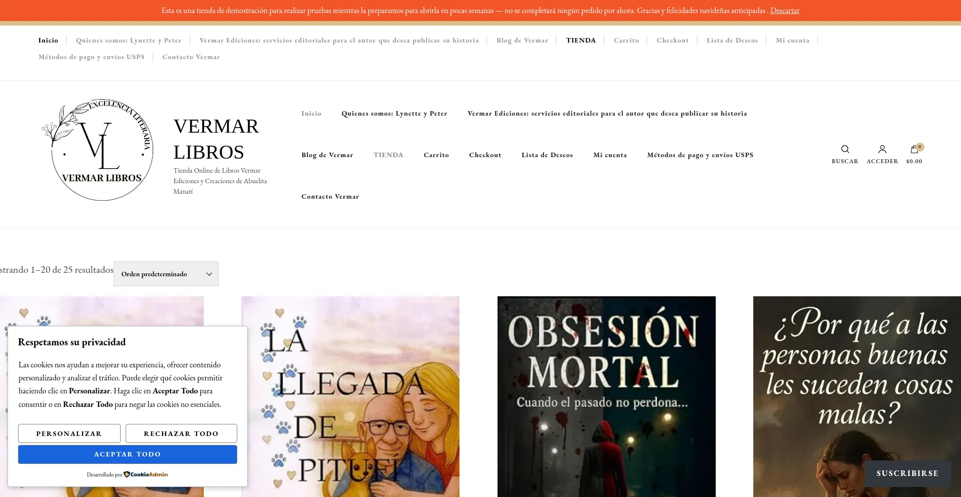Open TIENDA in the top menu bar

point(581,41)
